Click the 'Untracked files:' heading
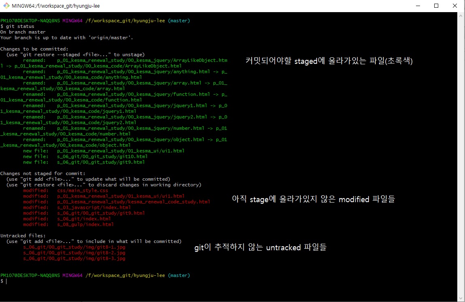465x302 pixels. click(23, 236)
